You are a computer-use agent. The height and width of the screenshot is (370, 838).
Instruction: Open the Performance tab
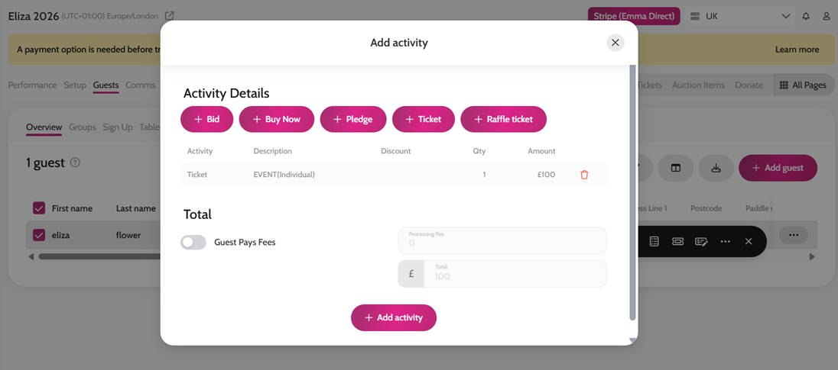tap(33, 85)
